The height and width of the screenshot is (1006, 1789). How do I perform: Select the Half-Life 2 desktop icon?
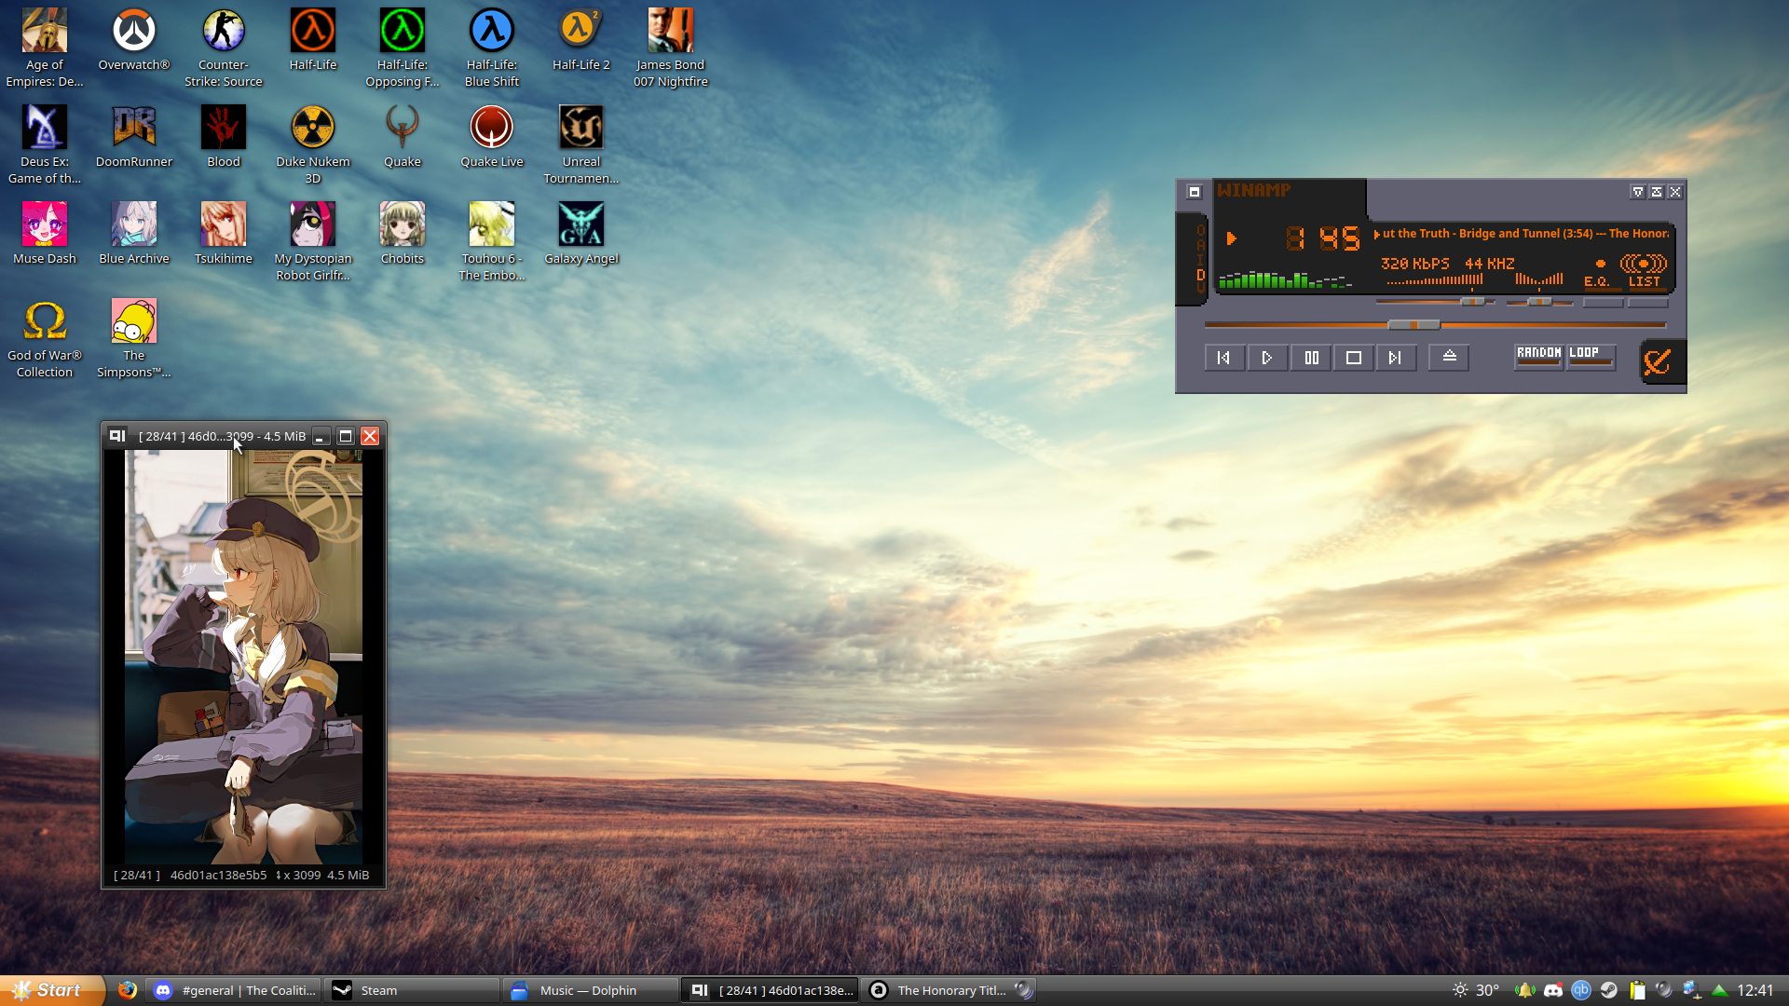581,40
